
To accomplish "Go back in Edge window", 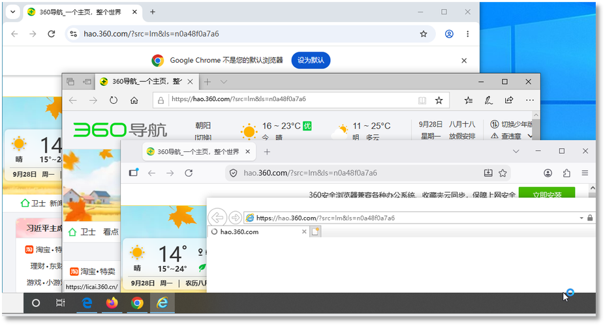I will coord(73,100).
